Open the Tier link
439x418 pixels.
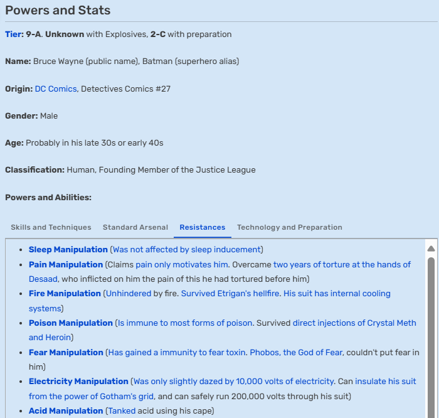(x=13, y=34)
